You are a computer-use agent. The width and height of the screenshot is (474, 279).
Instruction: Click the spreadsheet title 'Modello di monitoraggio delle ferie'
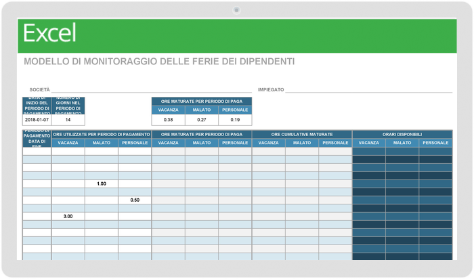coord(159,62)
